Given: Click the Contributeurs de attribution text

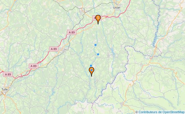Looking at the screenshot, I should [150, 112].
